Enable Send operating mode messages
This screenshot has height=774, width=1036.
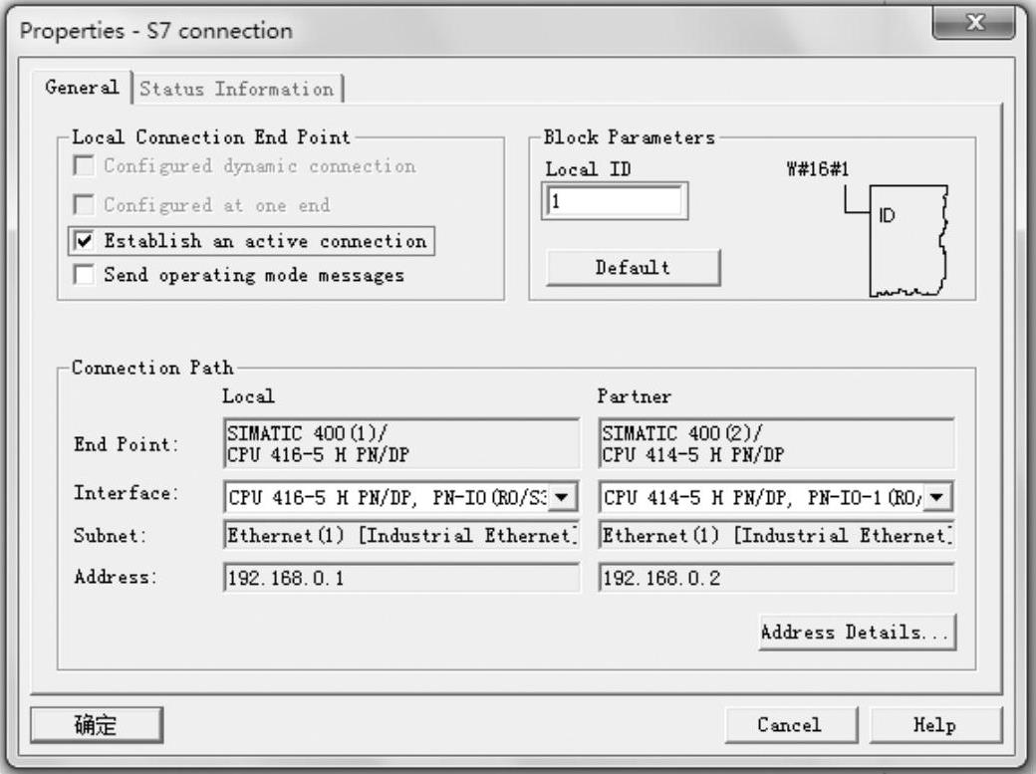86,275
